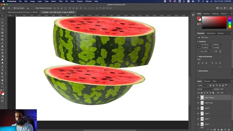The width and height of the screenshot is (233, 131).
Task: Hide Layer 5 copy 2 visibility eye
Action: (x=198, y=98)
